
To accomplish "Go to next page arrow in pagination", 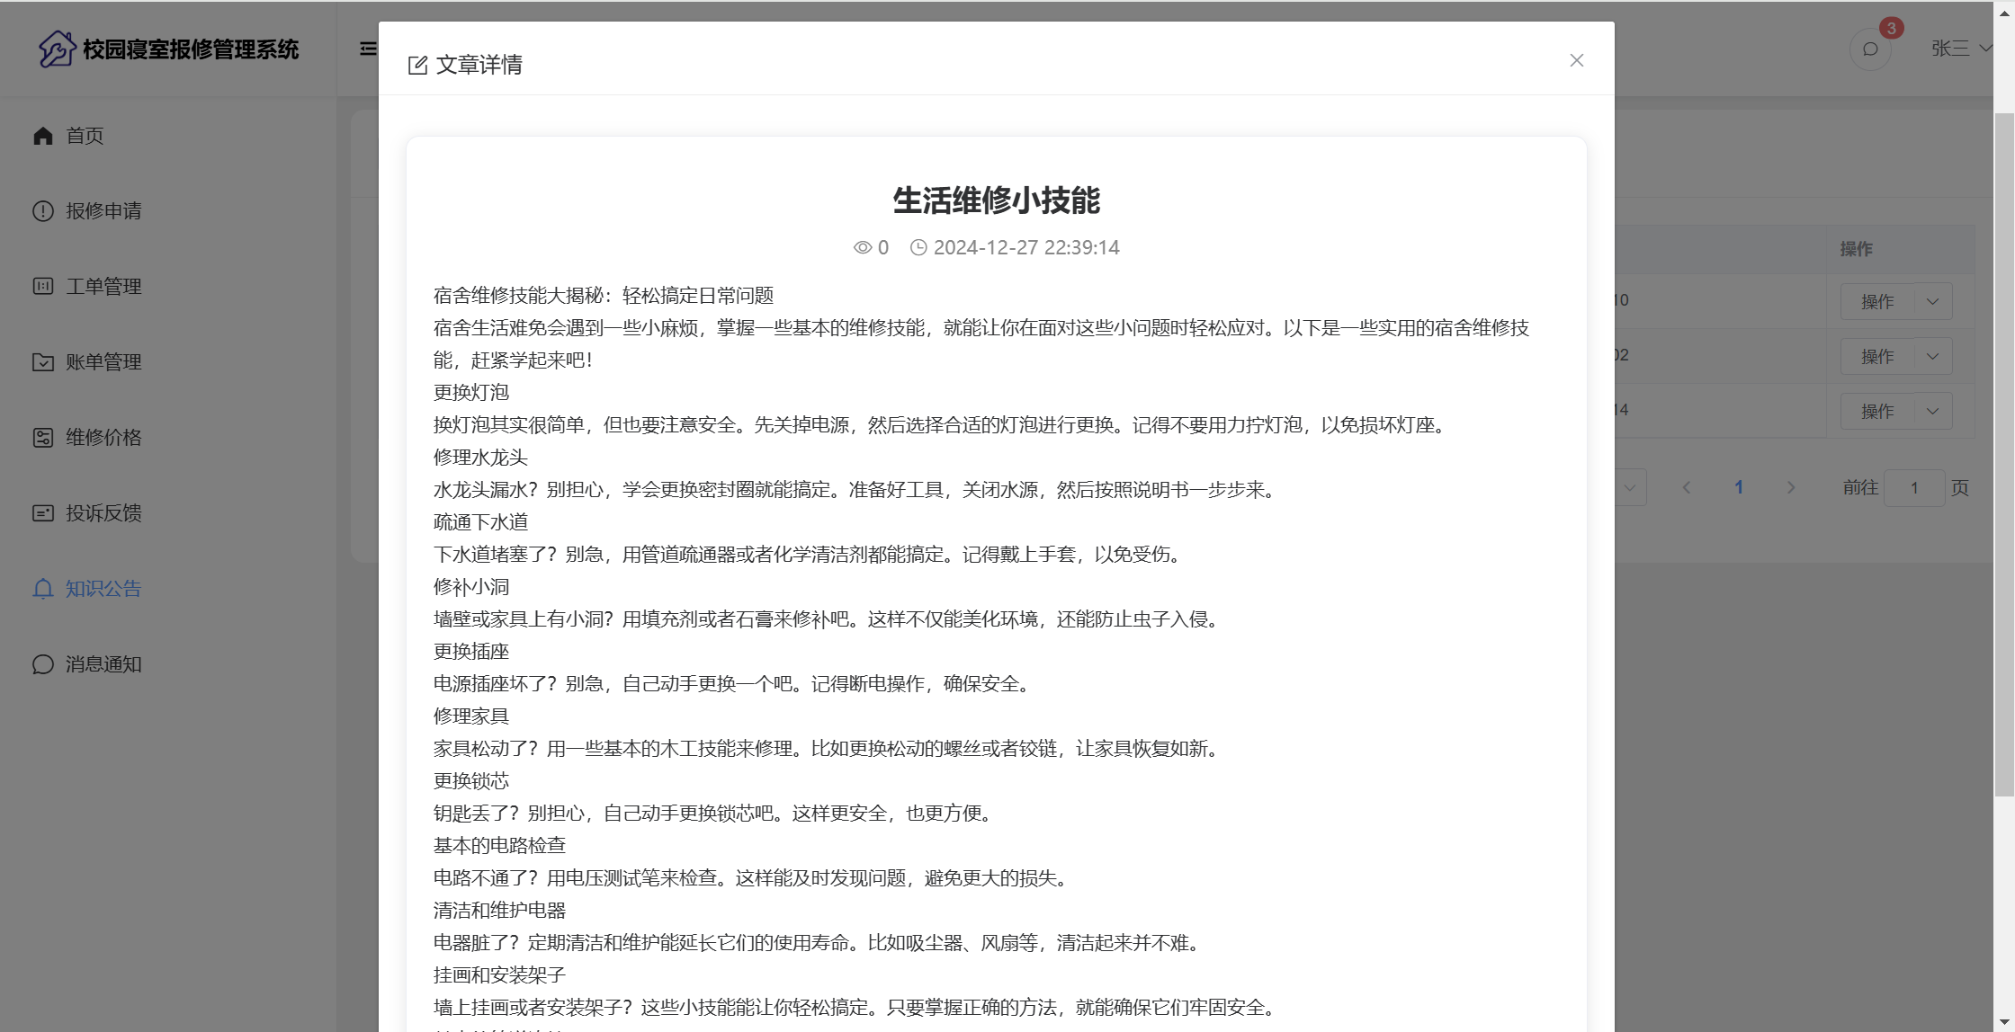I will tap(1791, 487).
